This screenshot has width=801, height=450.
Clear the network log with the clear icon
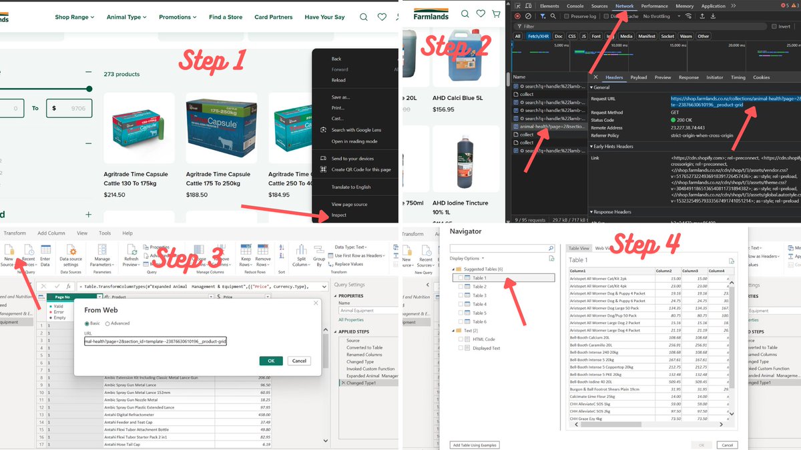pos(529,16)
